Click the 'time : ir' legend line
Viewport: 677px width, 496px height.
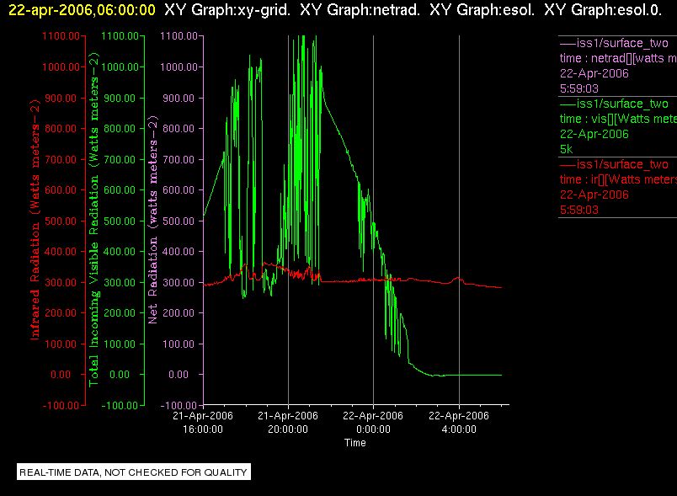pos(618,179)
